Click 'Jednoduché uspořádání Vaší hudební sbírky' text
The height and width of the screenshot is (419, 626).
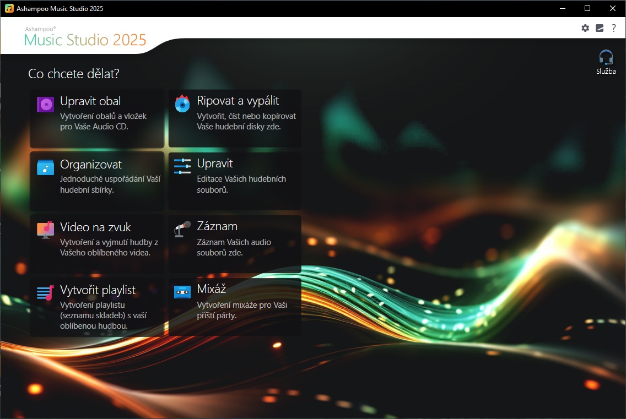point(110,184)
